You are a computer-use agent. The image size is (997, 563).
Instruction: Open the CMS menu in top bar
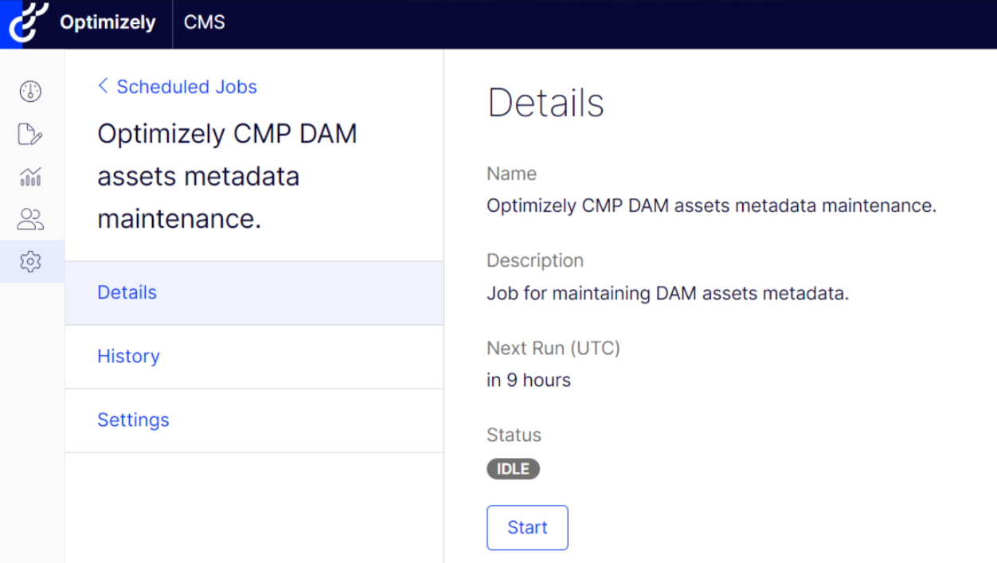click(x=204, y=23)
